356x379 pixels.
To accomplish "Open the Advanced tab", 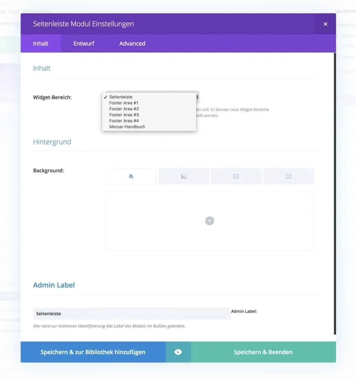I will pyautogui.click(x=132, y=43).
